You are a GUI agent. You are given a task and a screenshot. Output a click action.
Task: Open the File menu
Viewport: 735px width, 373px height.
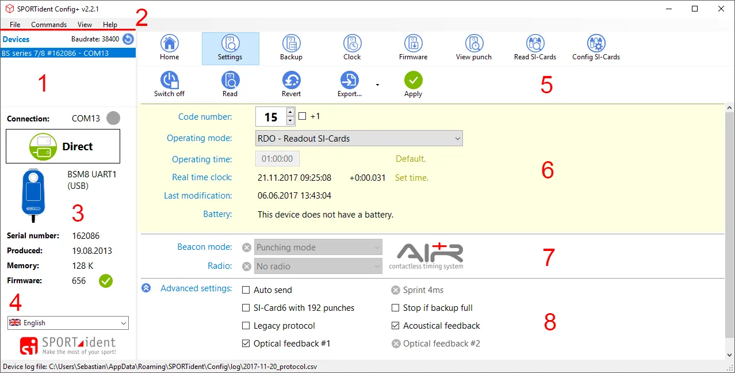(x=15, y=25)
